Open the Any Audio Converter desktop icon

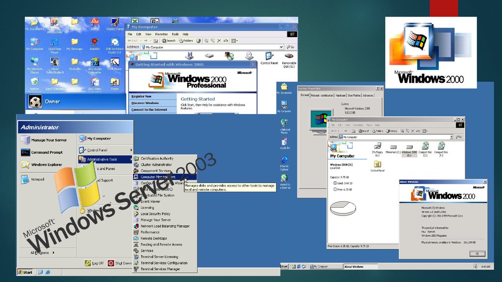pyautogui.click(x=95, y=66)
